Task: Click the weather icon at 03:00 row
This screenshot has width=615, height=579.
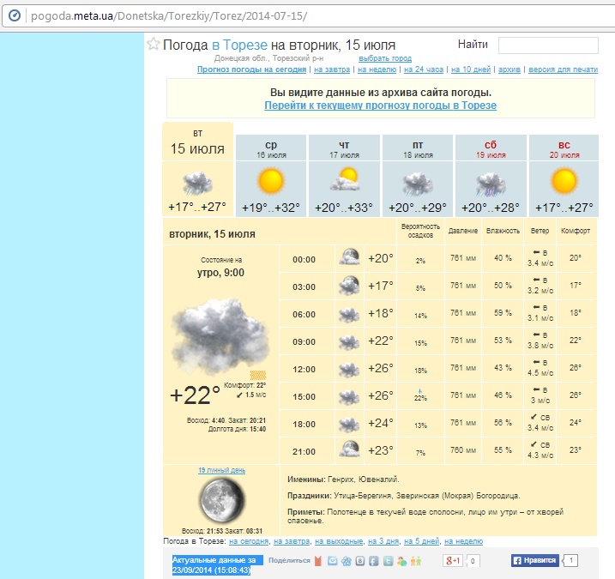Action: [349, 285]
